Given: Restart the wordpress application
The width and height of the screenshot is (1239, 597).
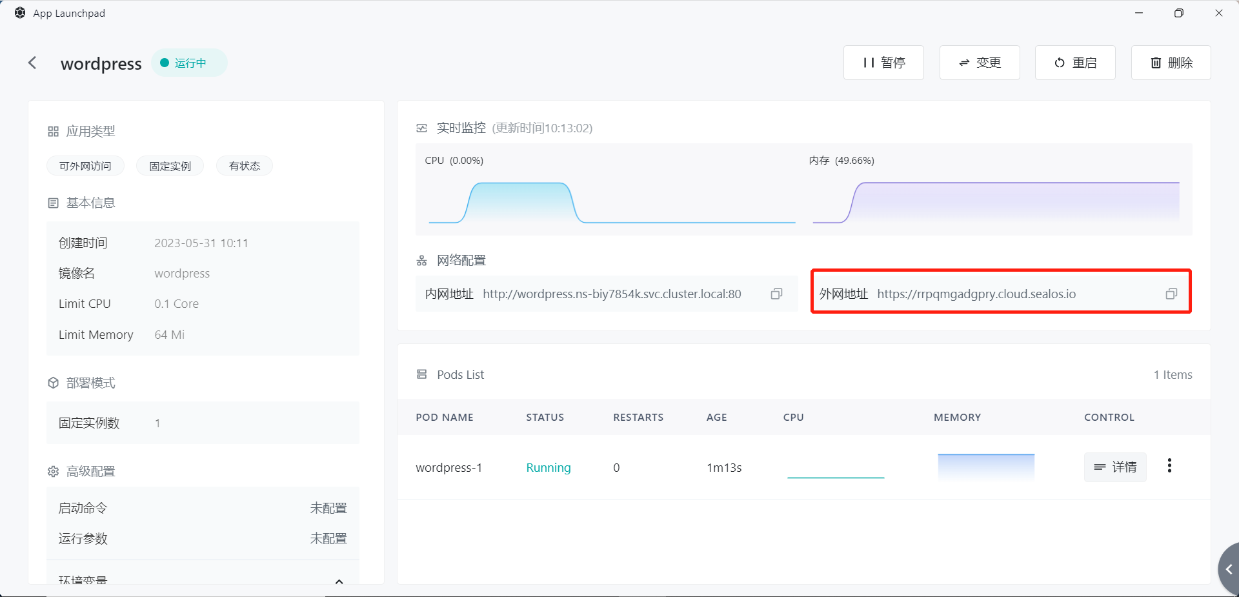Looking at the screenshot, I should [x=1075, y=63].
